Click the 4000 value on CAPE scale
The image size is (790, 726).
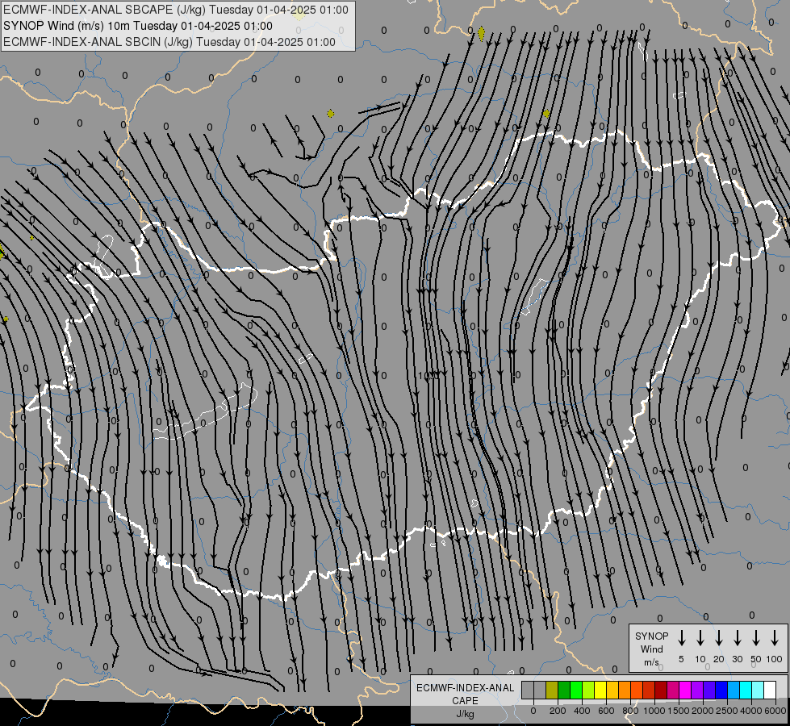pyautogui.click(x=751, y=711)
